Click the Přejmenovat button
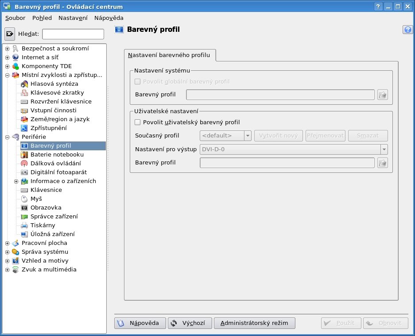Screen dimensions: 415x336 325,136
